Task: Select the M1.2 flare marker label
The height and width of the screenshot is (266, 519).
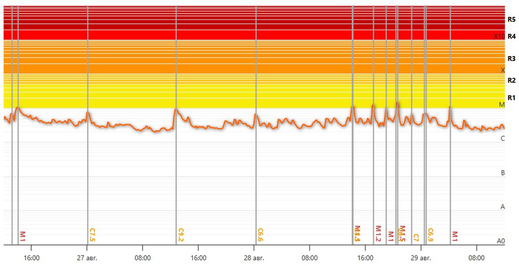Action: click(378, 234)
